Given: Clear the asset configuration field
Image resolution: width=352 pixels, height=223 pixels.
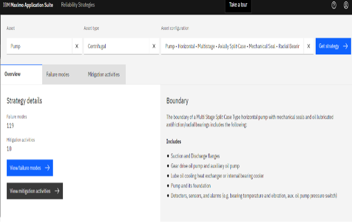Looking at the screenshot, I should (308, 46).
